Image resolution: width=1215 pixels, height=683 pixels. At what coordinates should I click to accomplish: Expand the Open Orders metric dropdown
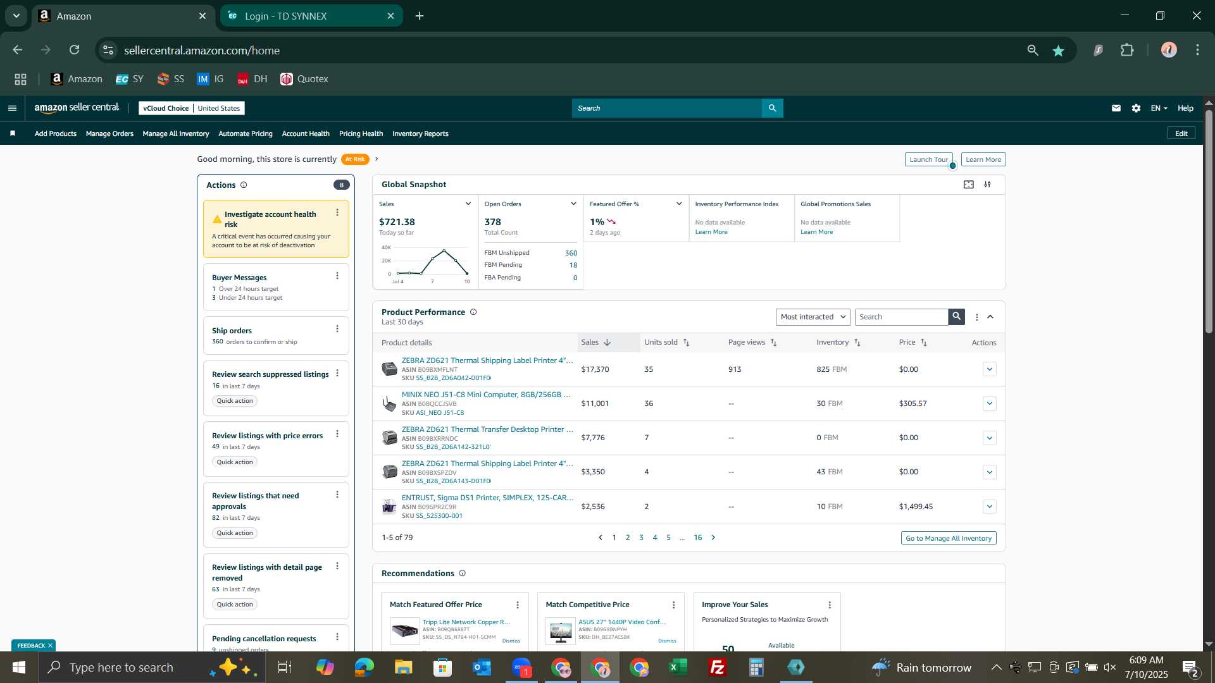pos(573,204)
